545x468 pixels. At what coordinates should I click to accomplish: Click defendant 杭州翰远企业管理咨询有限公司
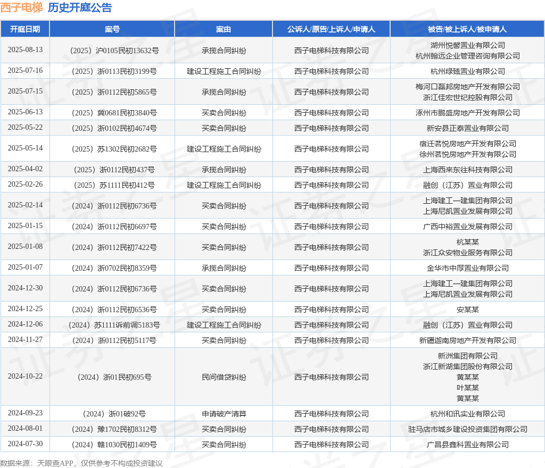point(467,56)
